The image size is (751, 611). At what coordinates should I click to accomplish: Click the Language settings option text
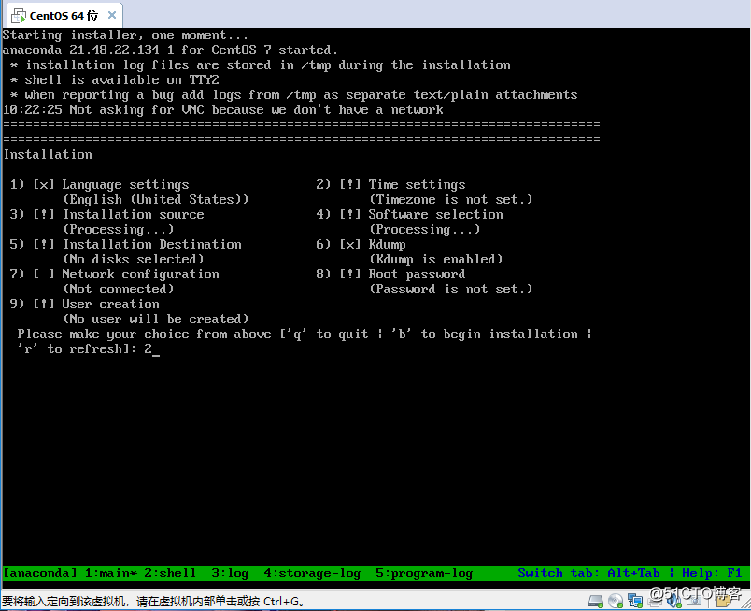pos(125,184)
